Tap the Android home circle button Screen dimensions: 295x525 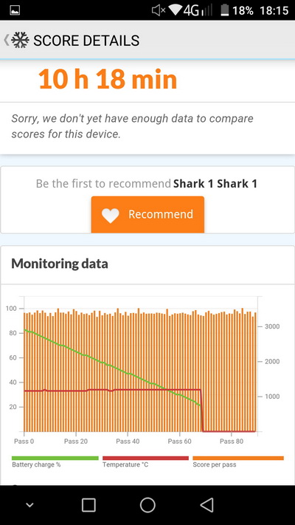click(147, 505)
